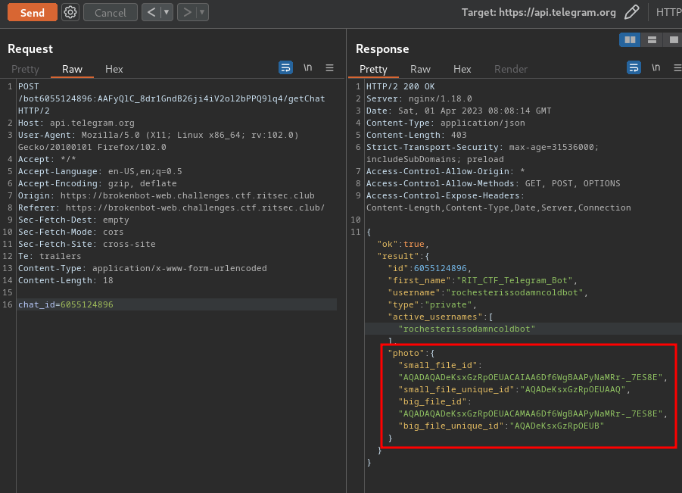
Task: Click the target URL api.telegram.org text
Action: (x=557, y=13)
